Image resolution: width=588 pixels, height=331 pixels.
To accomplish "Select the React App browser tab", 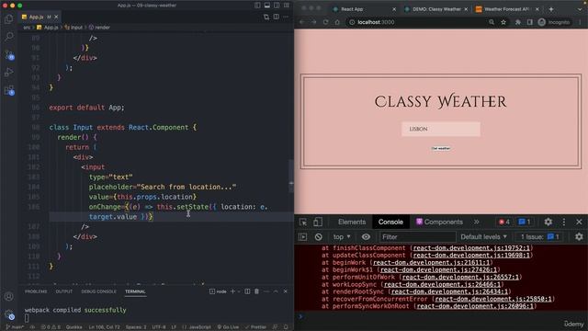I will (x=364, y=9).
